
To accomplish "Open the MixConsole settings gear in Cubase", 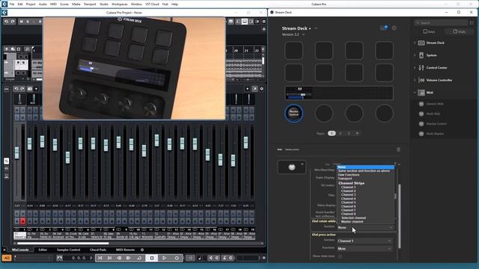I will 261,89.
